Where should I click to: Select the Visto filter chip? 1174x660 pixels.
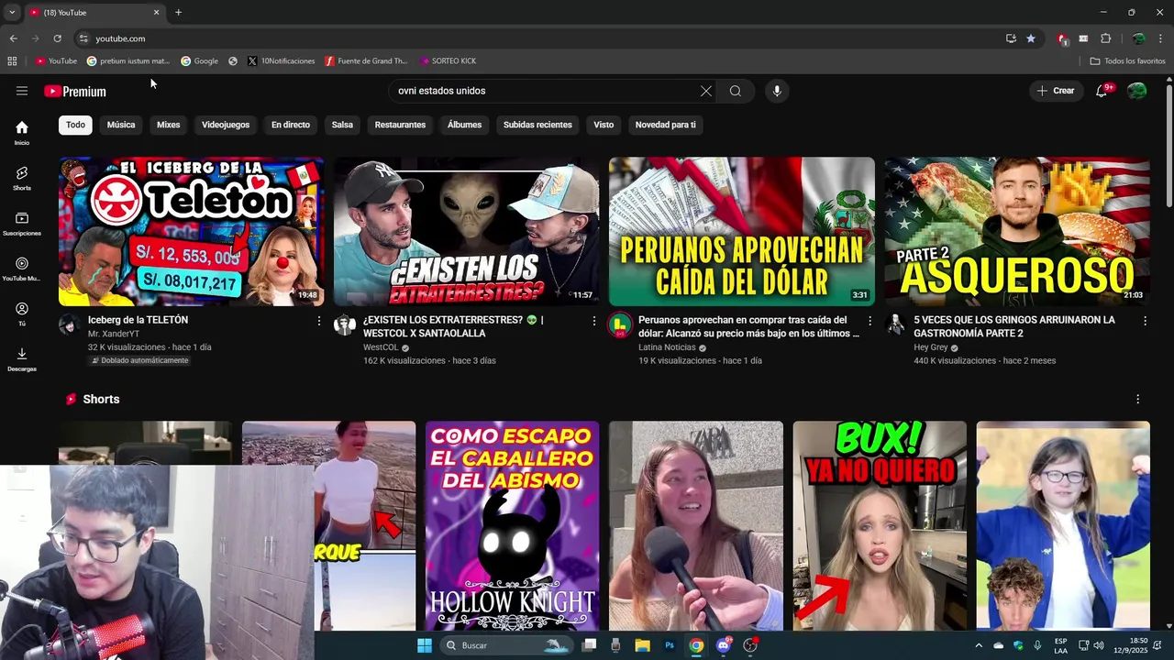tap(604, 125)
